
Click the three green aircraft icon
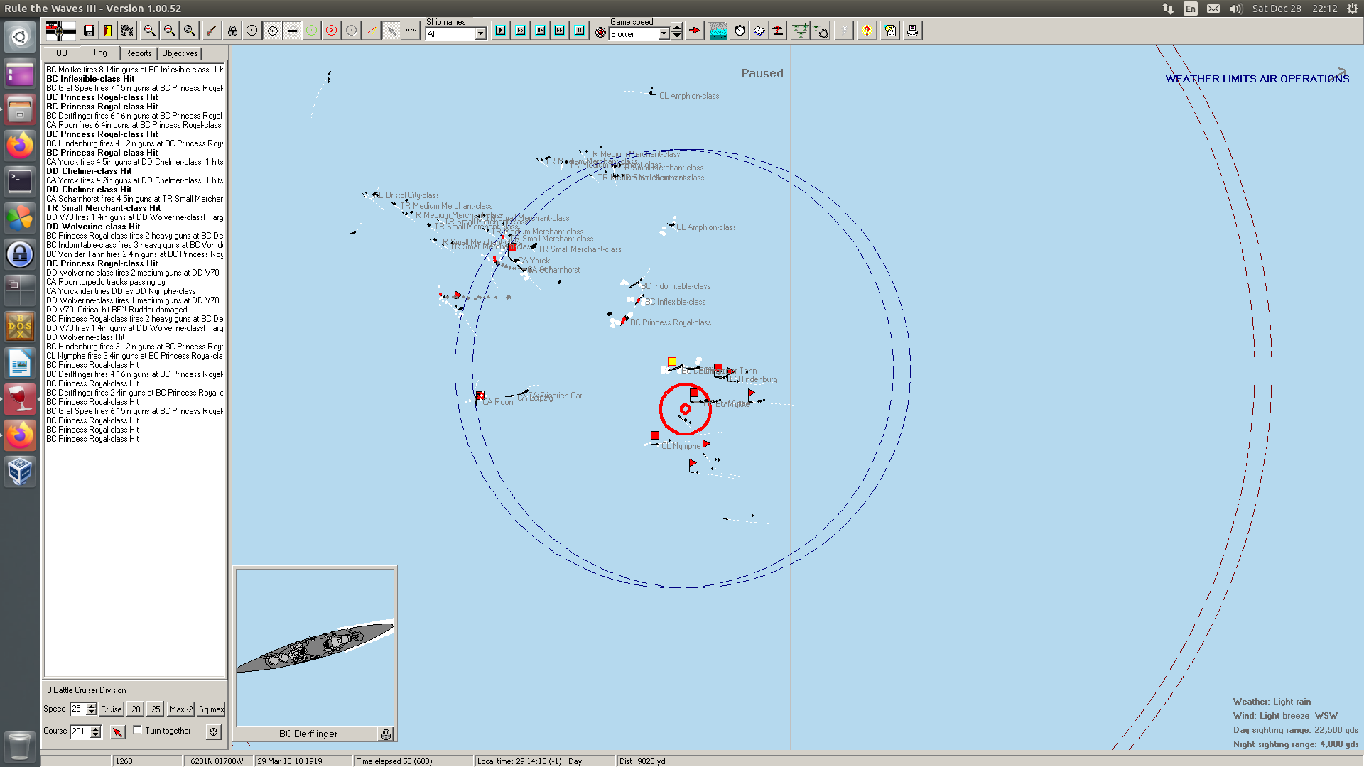[800, 31]
